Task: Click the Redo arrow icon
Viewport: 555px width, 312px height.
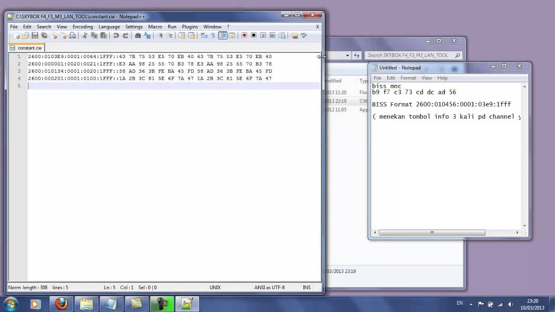Action: click(x=125, y=36)
